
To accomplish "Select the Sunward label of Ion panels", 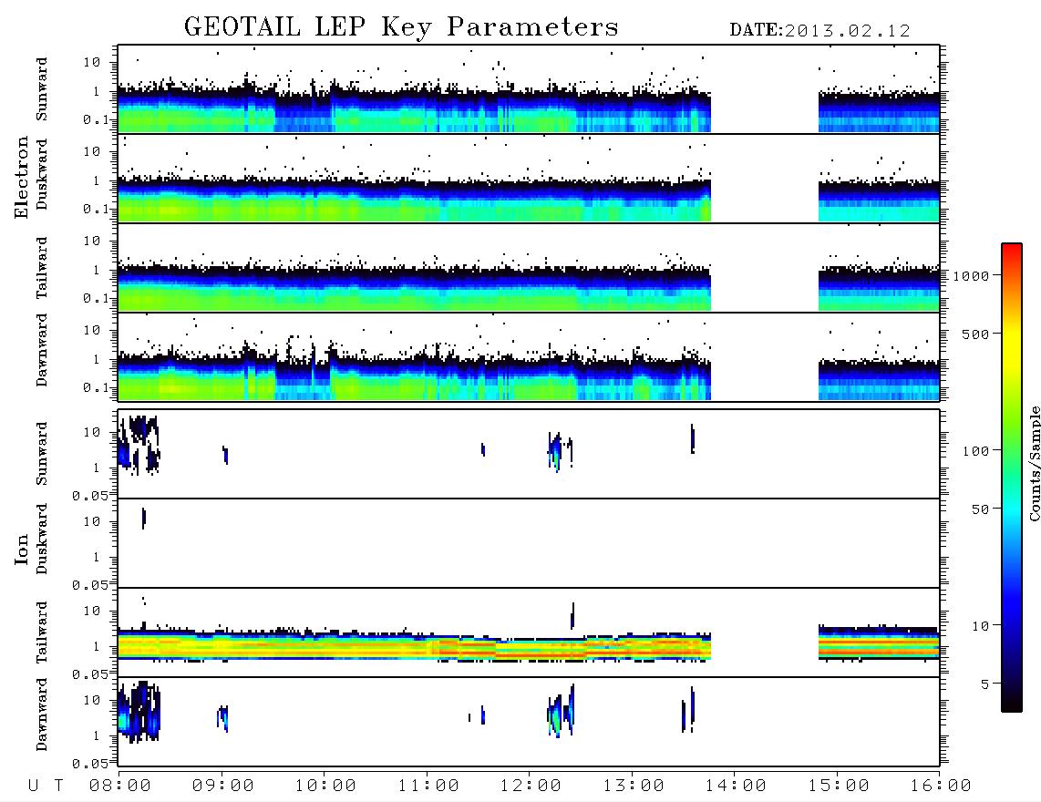I will click(x=42, y=453).
